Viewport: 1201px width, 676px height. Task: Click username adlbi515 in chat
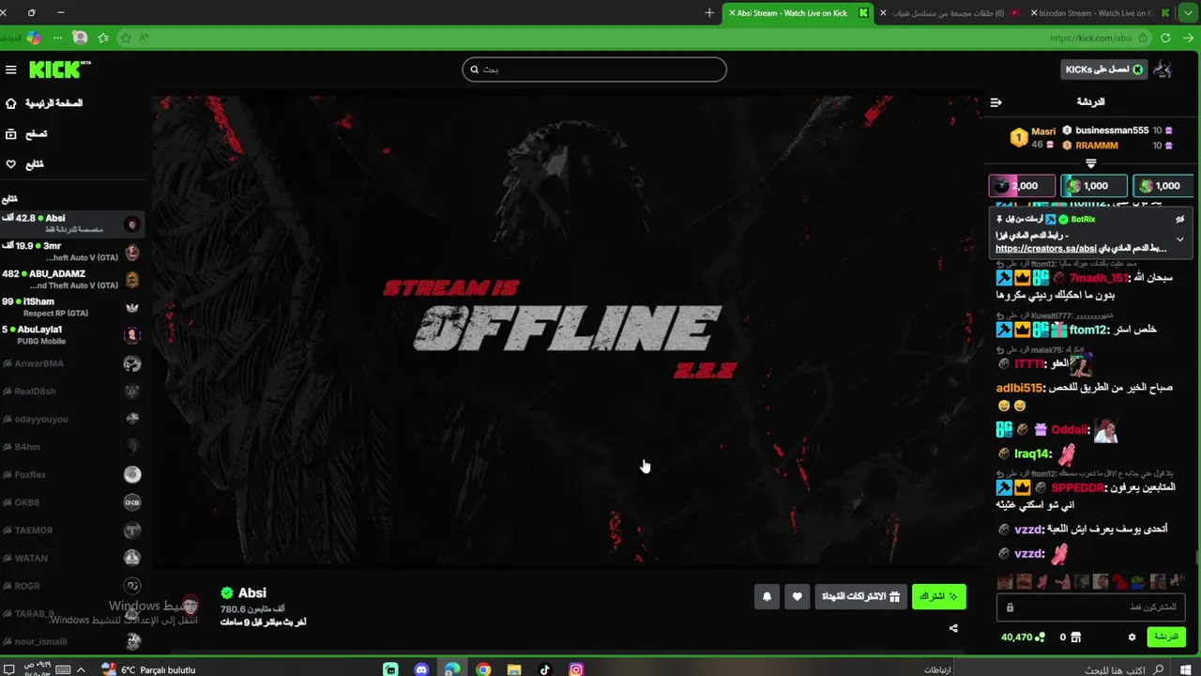pyautogui.click(x=1020, y=388)
